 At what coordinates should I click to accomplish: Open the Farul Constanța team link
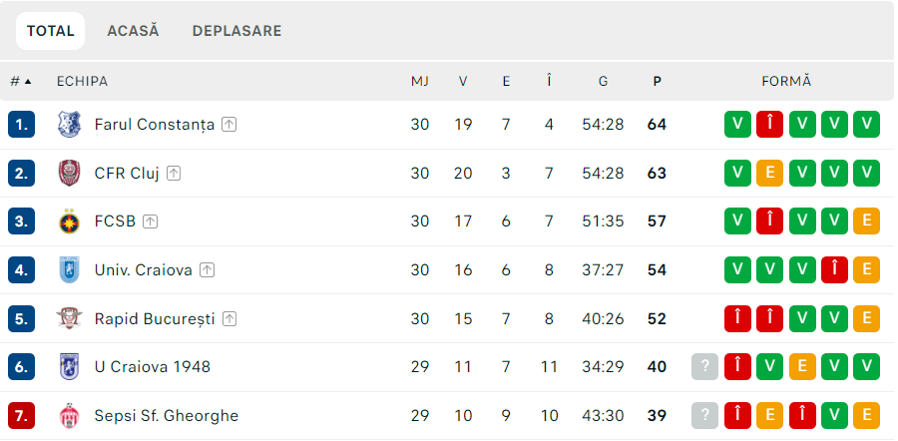154,125
